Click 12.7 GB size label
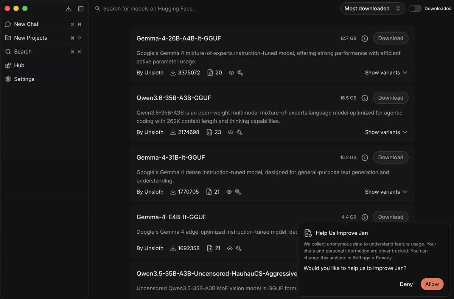The image size is (454, 299). point(348,39)
